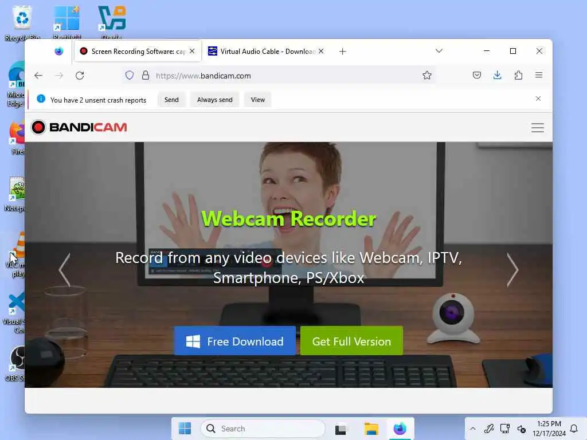Open clock and date panel

[549, 429]
